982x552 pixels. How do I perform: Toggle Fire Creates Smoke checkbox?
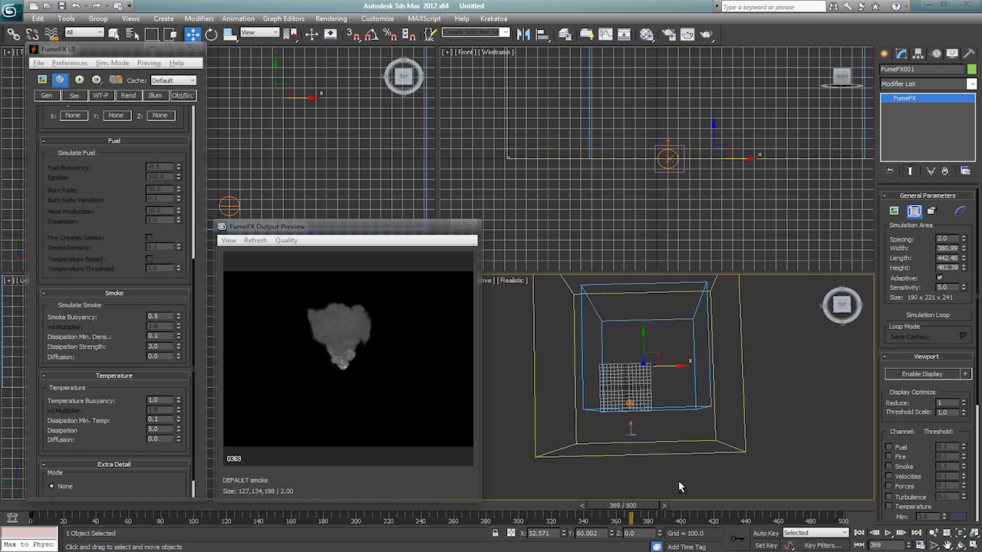pos(149,238)
